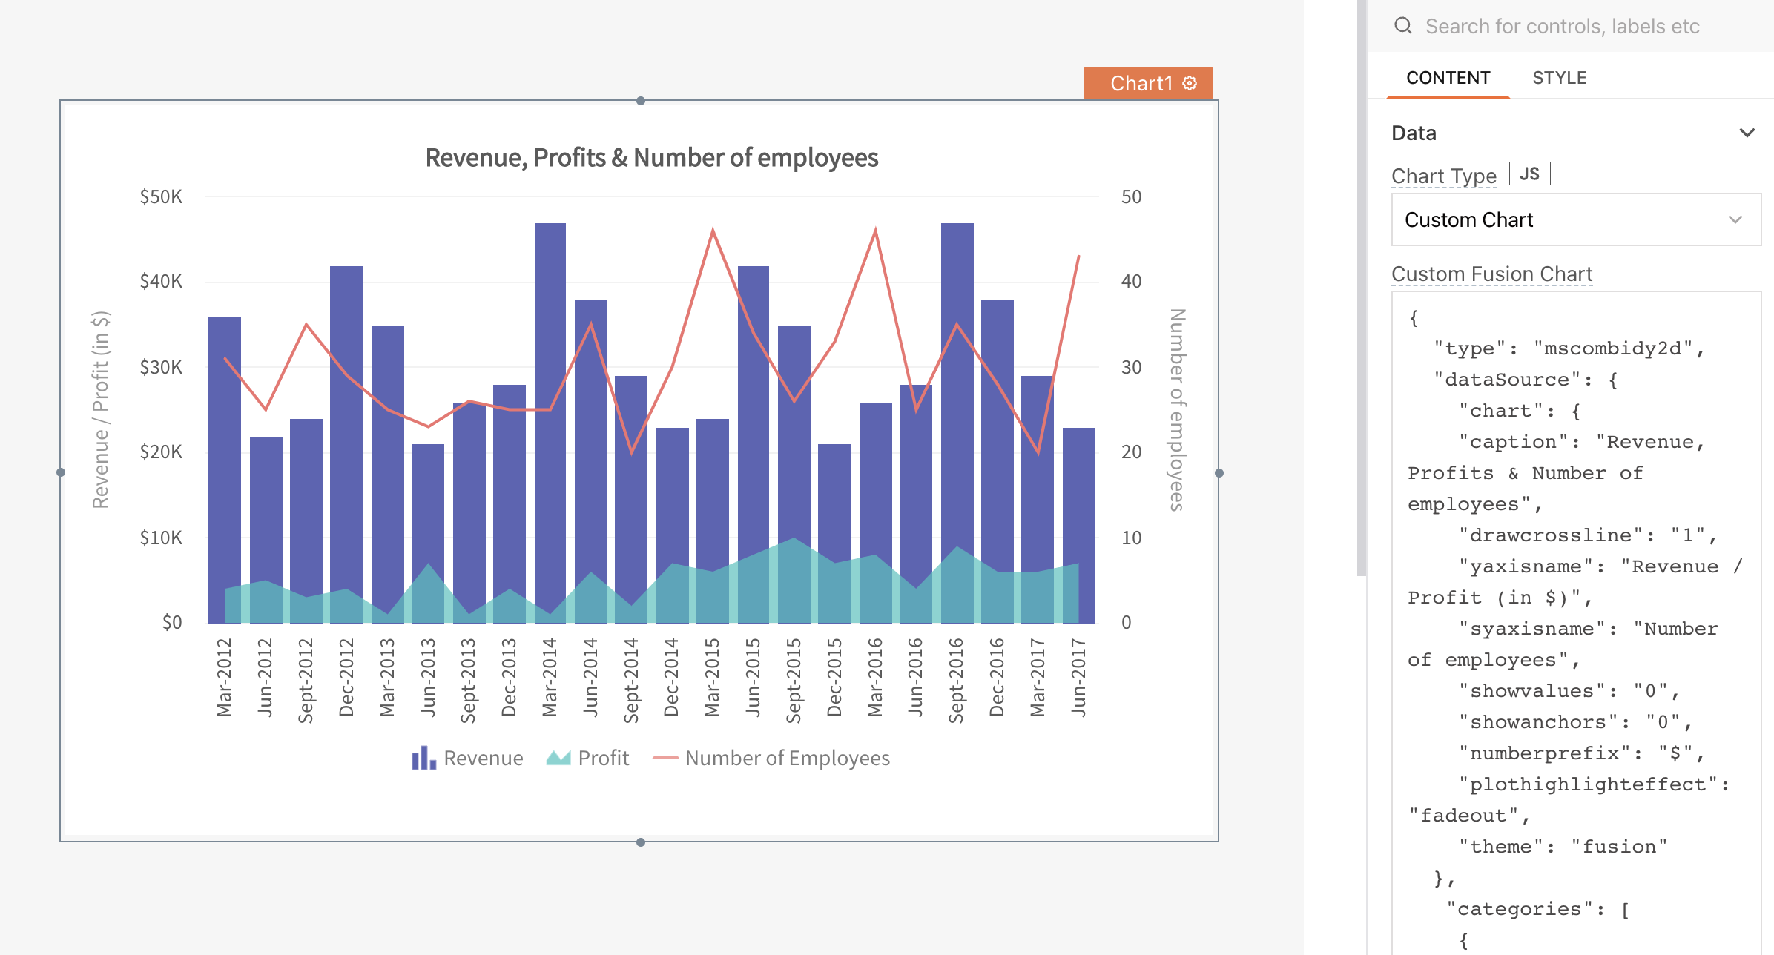Click the Chart Type label
1774x955 pixels.
[1443, 176]
